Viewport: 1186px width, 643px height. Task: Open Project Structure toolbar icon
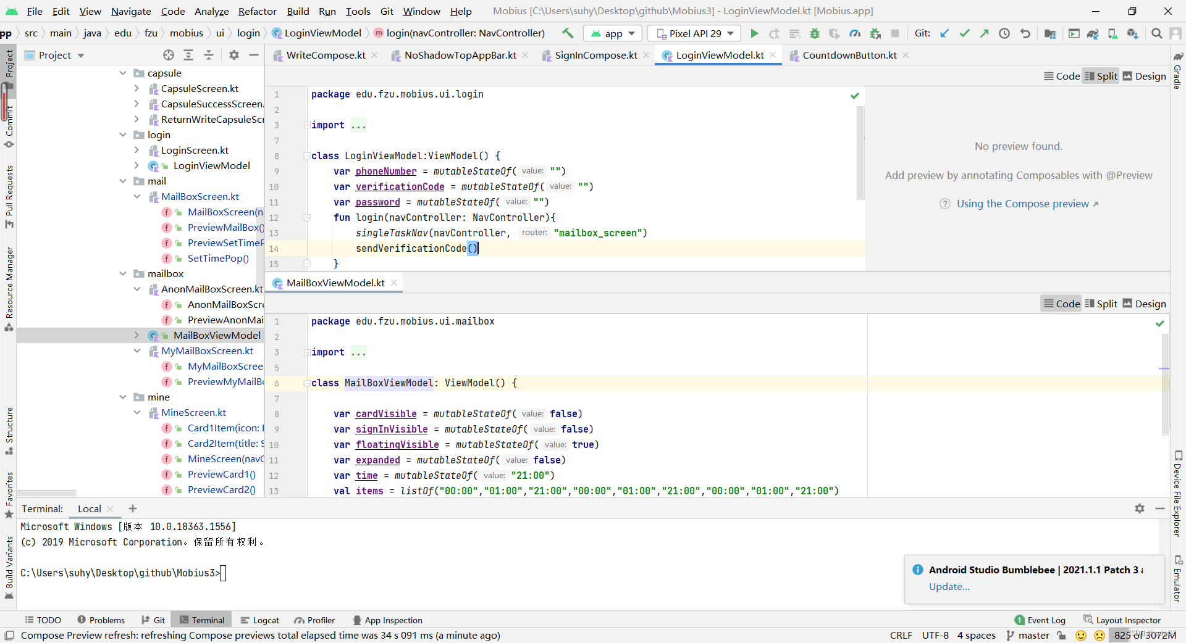click(1049, 33)
